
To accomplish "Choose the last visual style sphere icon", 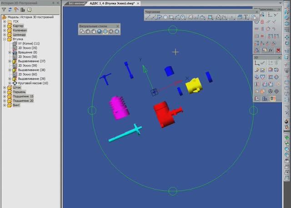I will [x=117, y=31].
